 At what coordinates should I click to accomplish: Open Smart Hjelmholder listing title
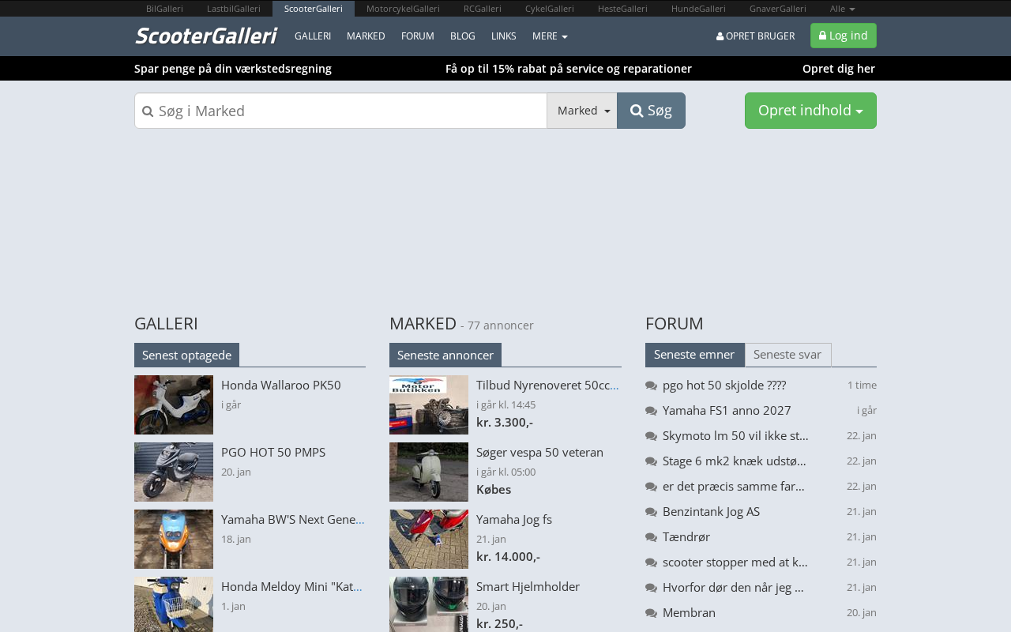(x=528, y=587)
